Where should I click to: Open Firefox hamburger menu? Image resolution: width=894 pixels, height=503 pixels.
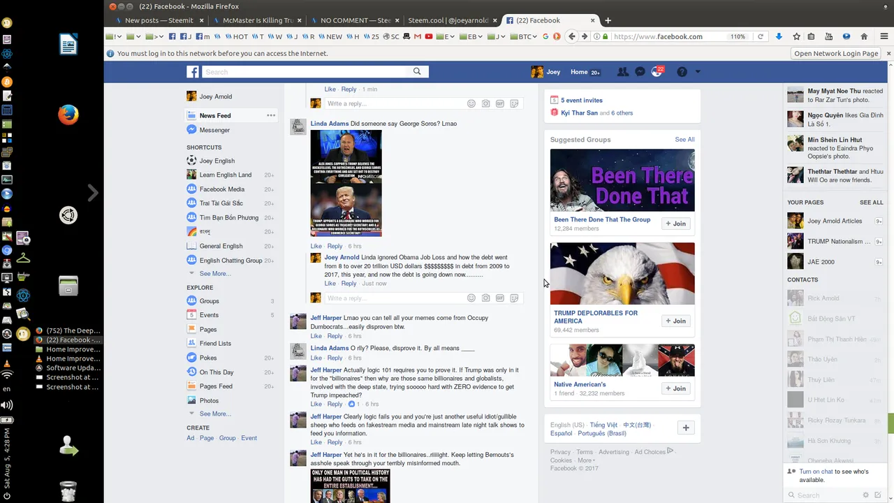click(x=884, y=36)
